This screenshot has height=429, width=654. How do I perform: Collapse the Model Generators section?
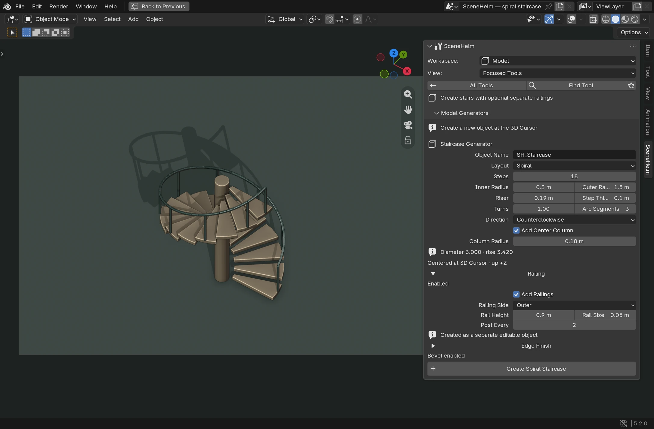pyautogui.click(x=436, y=113)
